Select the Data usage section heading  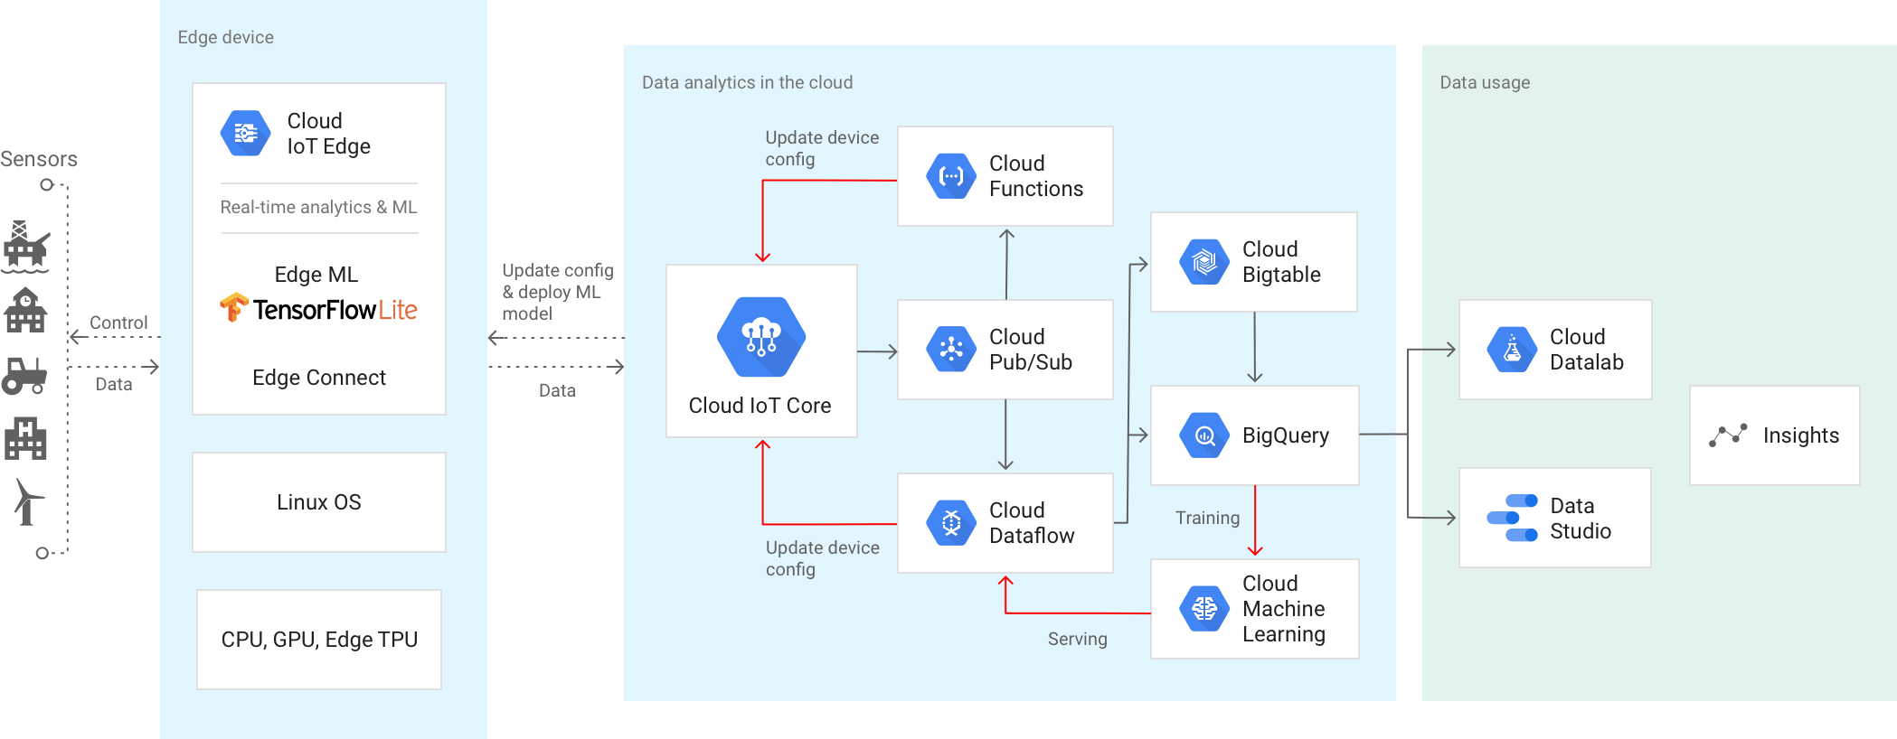pos(1485,82)
